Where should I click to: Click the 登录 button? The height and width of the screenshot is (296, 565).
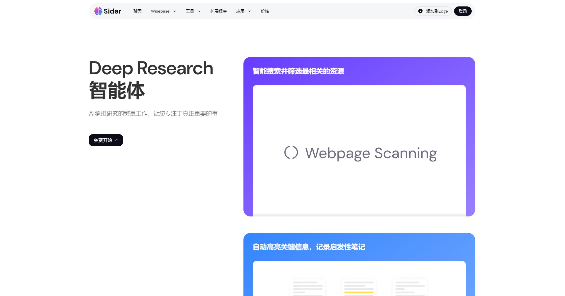click(x=463, y=11)
